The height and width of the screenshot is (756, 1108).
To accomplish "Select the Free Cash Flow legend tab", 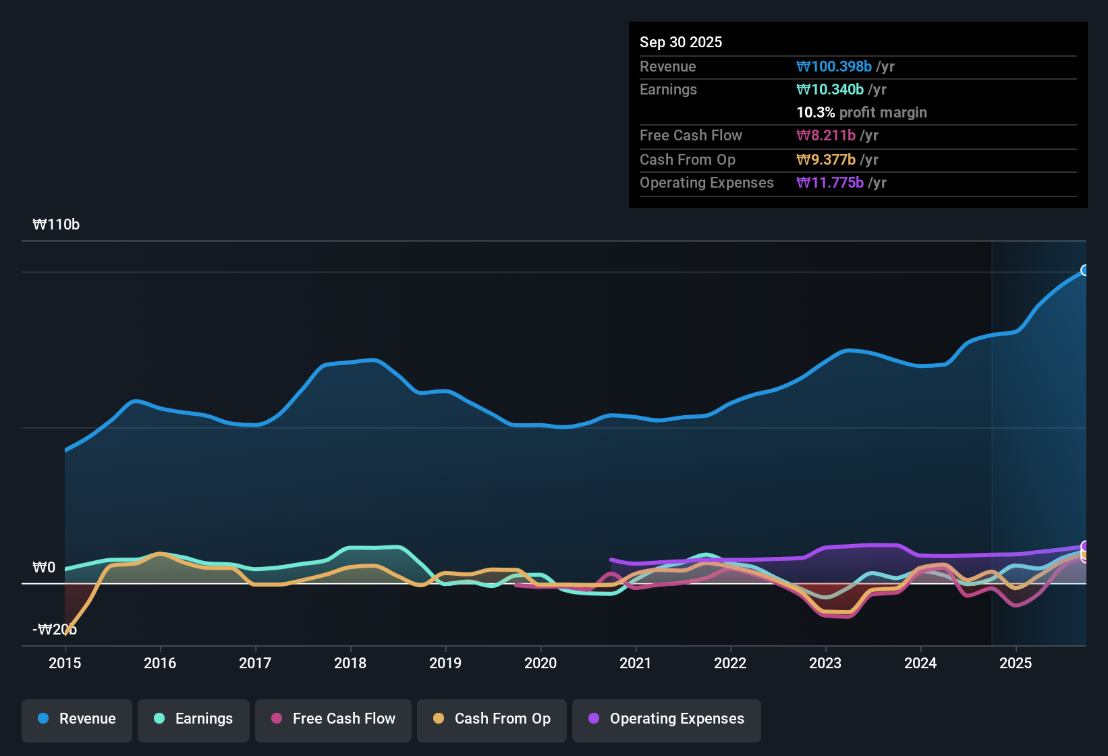I will pyautogui.click(x=333, y=719).
